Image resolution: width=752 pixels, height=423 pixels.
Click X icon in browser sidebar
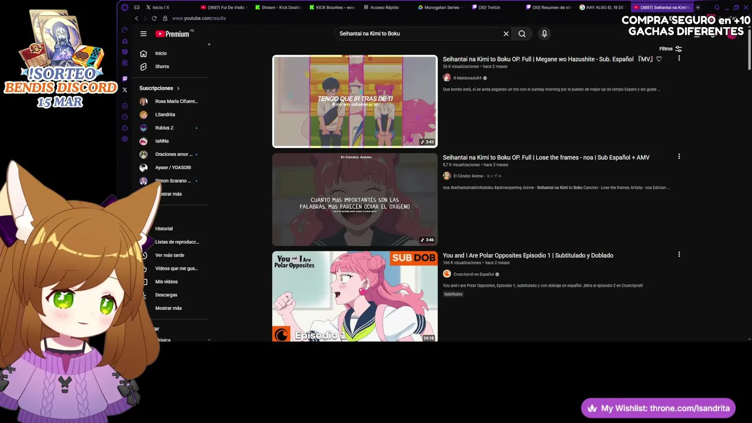125,90
